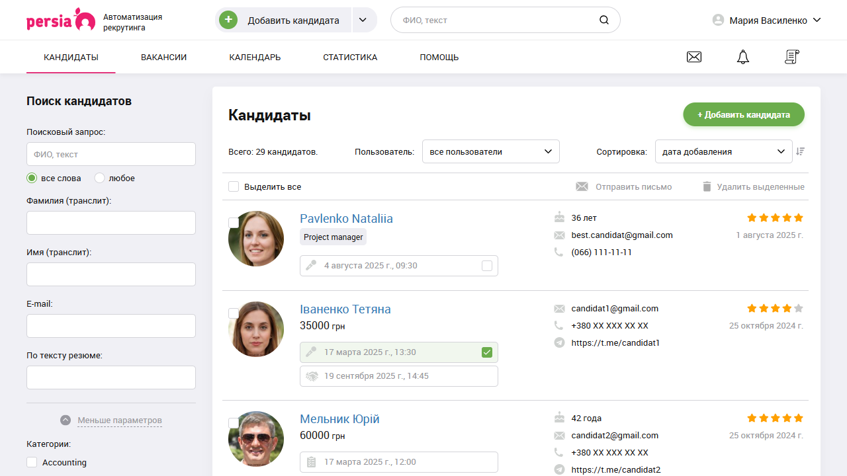Viewport: 847px width, 476px height.
Task: Switch to the ВАКАНСИИ tab
Action: pyautogui.click(x=163, y=57)
